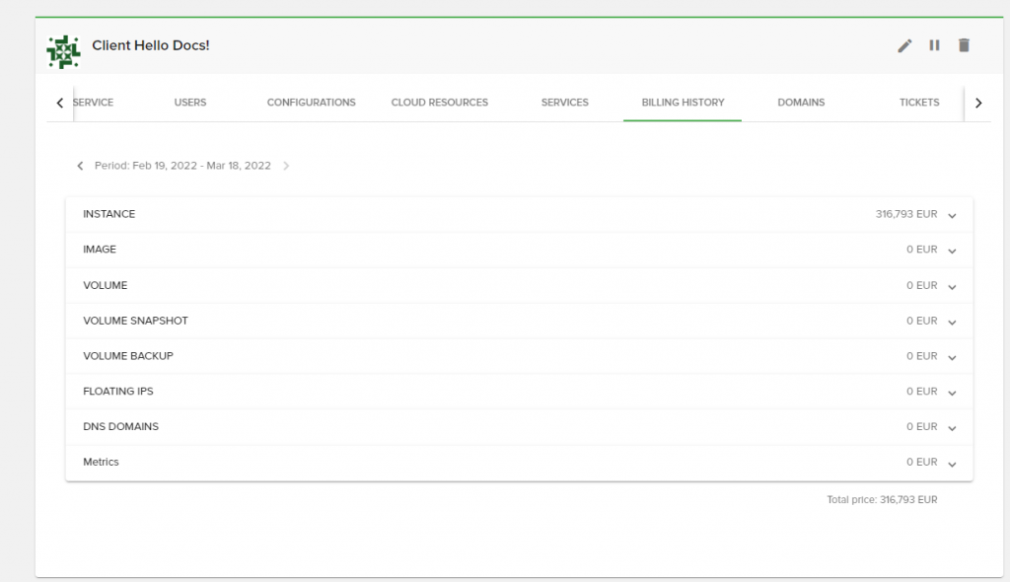Go to next billing period arrow
Screen dimensions: 1010x582
[286, 166]
